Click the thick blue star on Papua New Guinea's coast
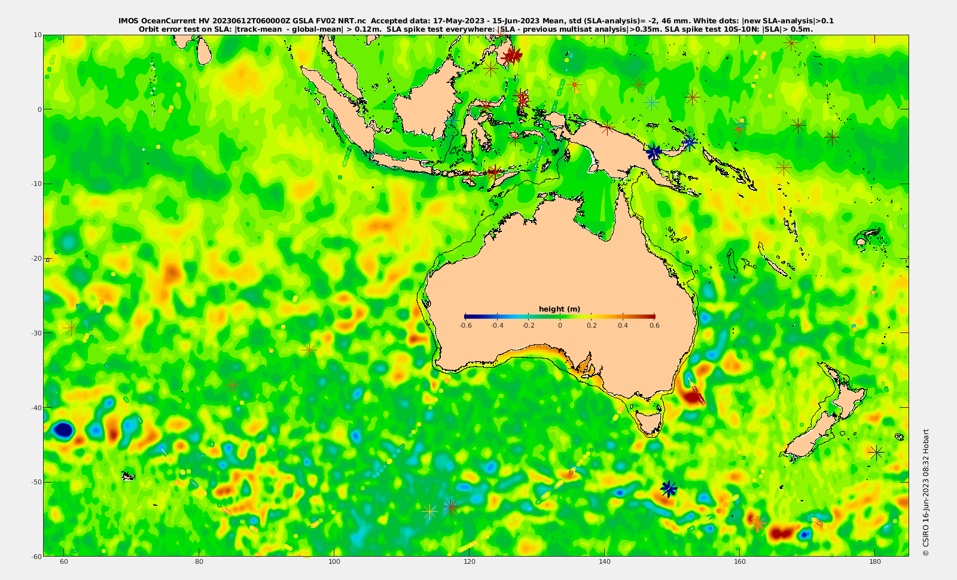Screen dimensions: 957x580 654,152
